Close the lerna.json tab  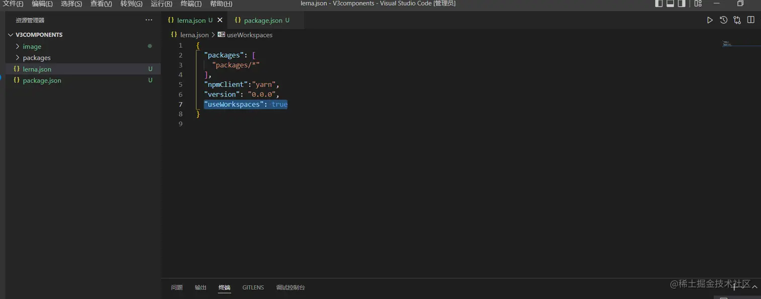pyautogui.click(x=219, y=20)
